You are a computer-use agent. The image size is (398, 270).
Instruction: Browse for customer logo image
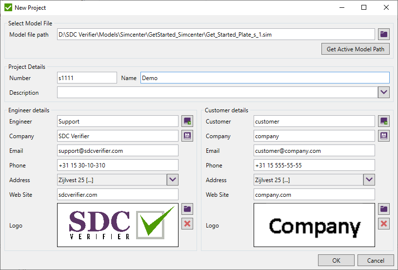click(384, 209)
